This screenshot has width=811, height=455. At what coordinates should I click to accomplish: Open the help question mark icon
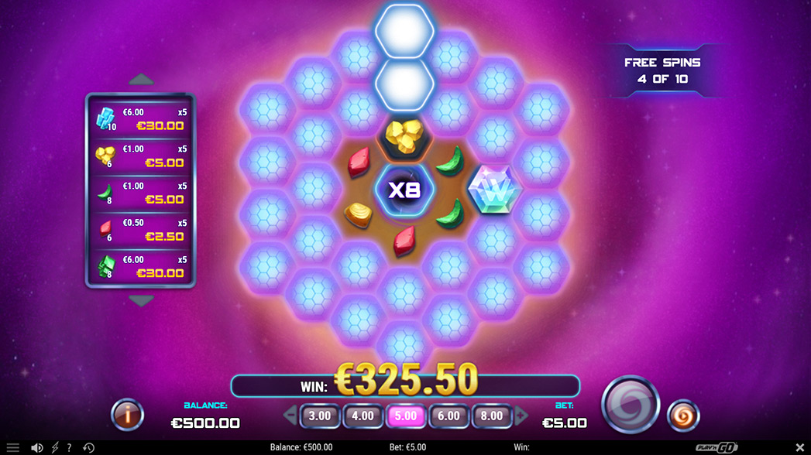click(x=69, y=447)
